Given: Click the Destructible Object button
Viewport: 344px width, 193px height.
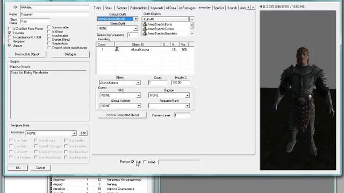Looking at the screenshot, I should [x=27, y=54].
